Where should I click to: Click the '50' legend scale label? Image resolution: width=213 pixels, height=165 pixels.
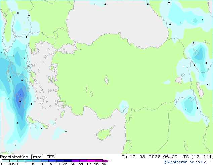click(104, 164)
